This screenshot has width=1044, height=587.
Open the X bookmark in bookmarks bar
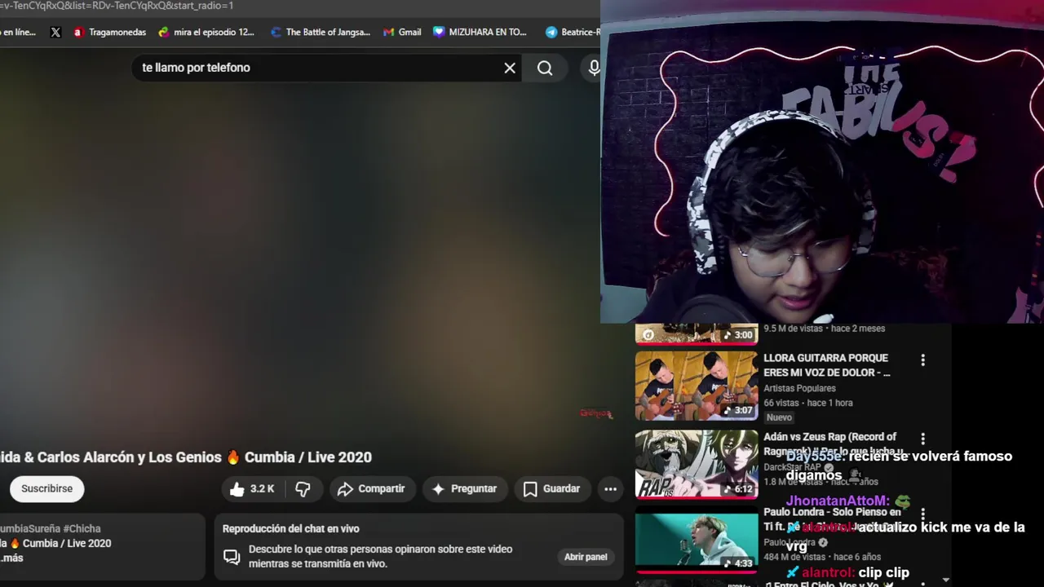tap(55, 33)
